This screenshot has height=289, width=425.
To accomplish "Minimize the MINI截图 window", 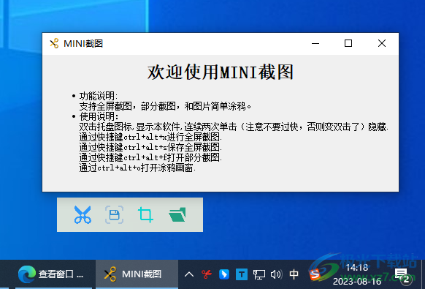I will pos(315,43).
